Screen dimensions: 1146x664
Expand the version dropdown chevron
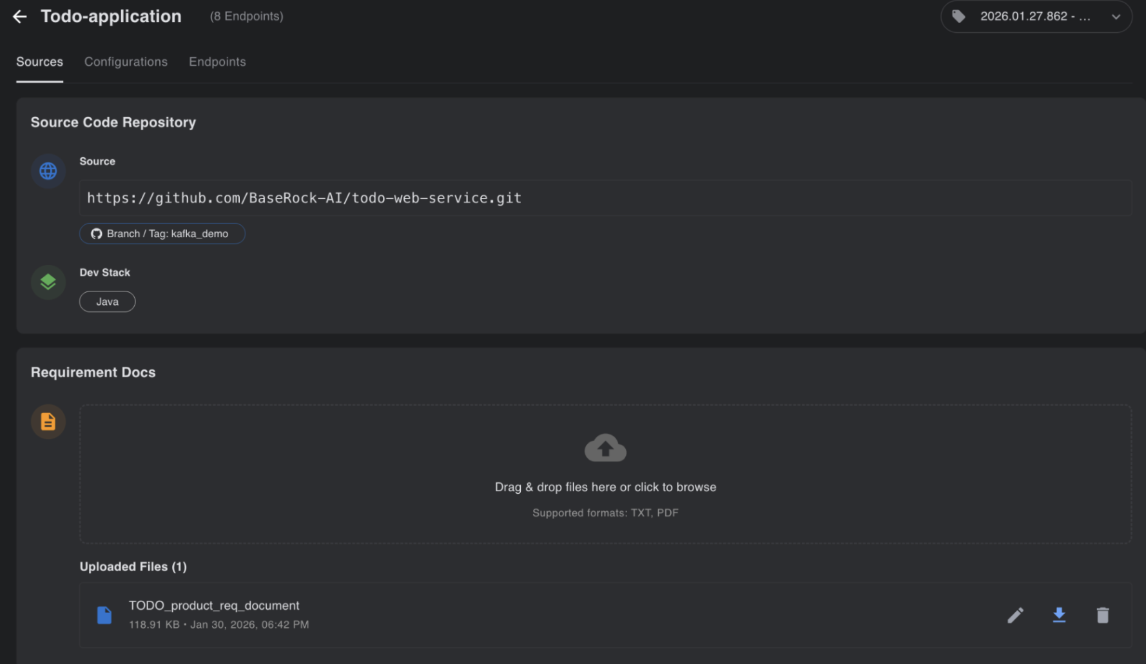1116,17
